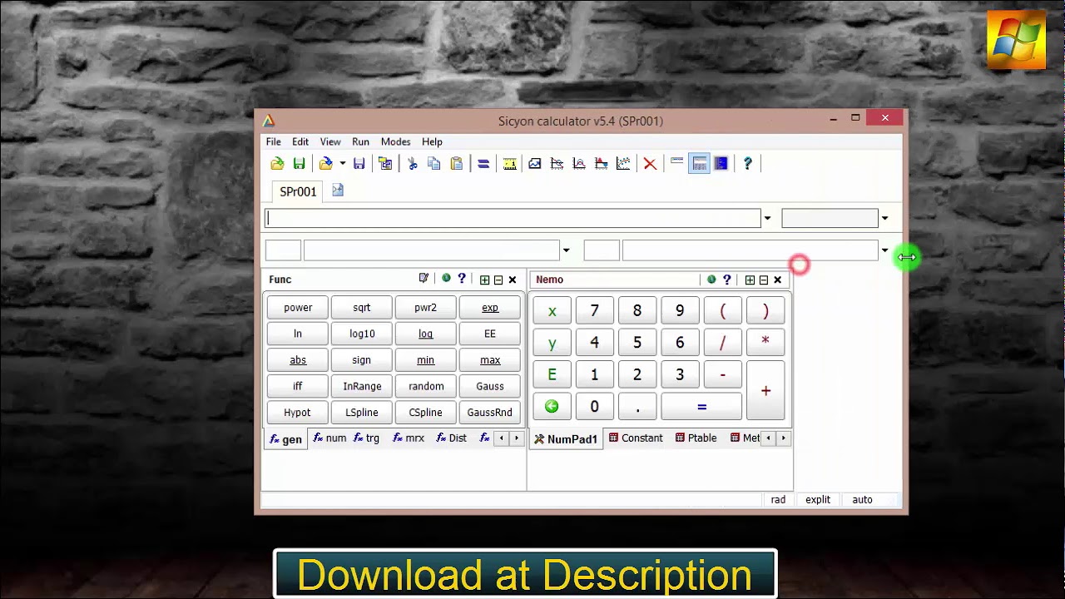Open a file with the green folder icon
The width and height of the screenshot is (1065, 599).
(277, 164)
